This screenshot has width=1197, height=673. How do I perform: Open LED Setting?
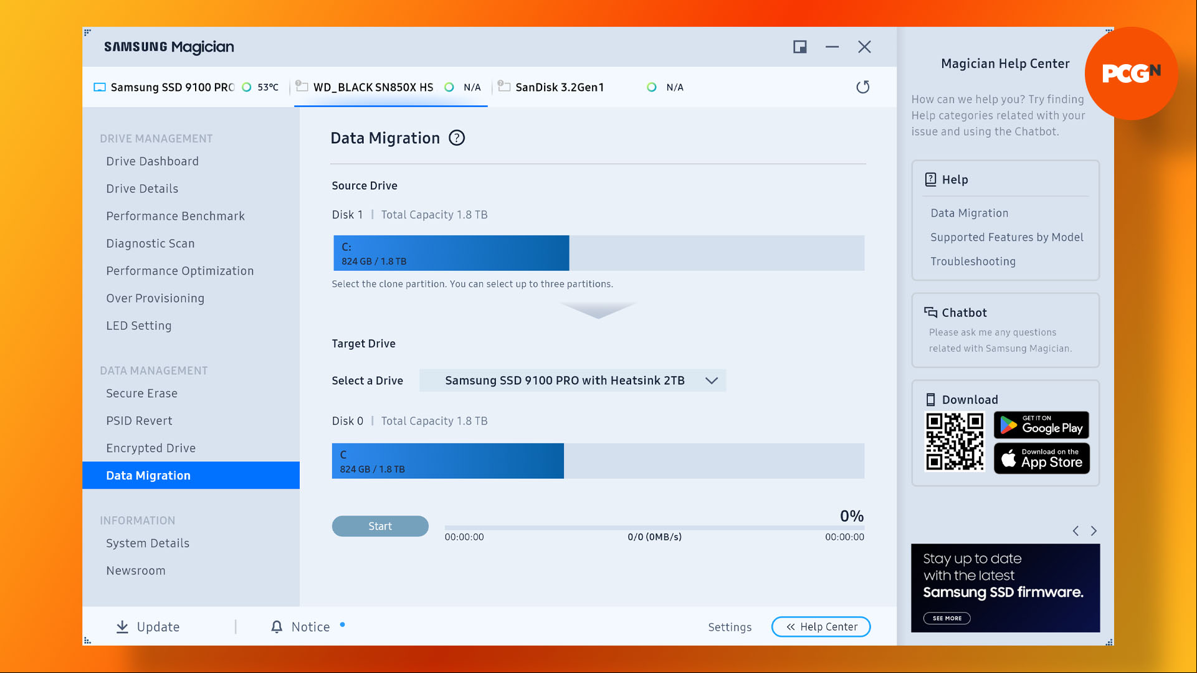pyautogui.click(x=138, y=326)
